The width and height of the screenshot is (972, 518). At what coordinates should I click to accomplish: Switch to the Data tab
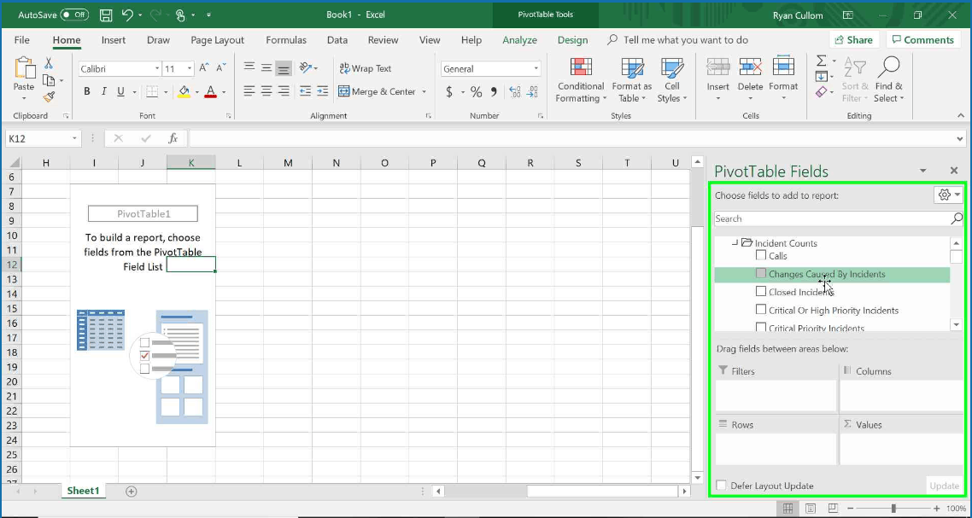[337, 39]
